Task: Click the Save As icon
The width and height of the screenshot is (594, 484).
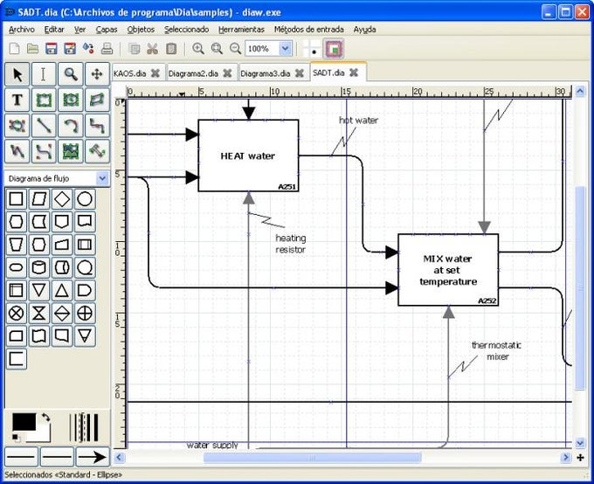Action: click(70, 49)
